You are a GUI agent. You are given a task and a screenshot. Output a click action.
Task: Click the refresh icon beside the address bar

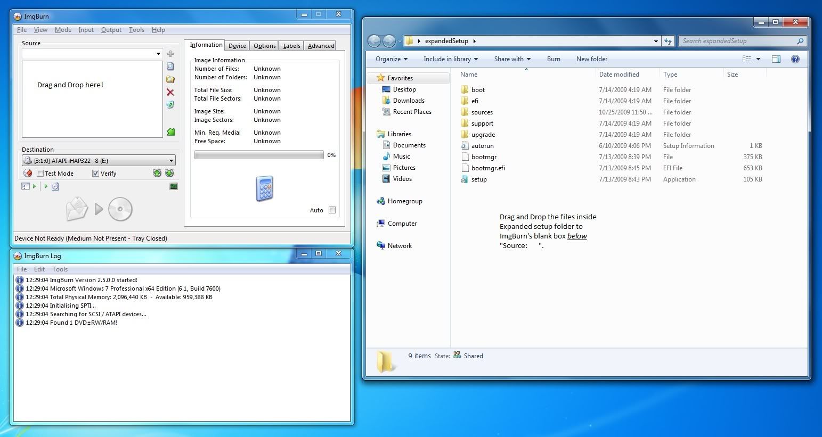(x=668, y=41)
